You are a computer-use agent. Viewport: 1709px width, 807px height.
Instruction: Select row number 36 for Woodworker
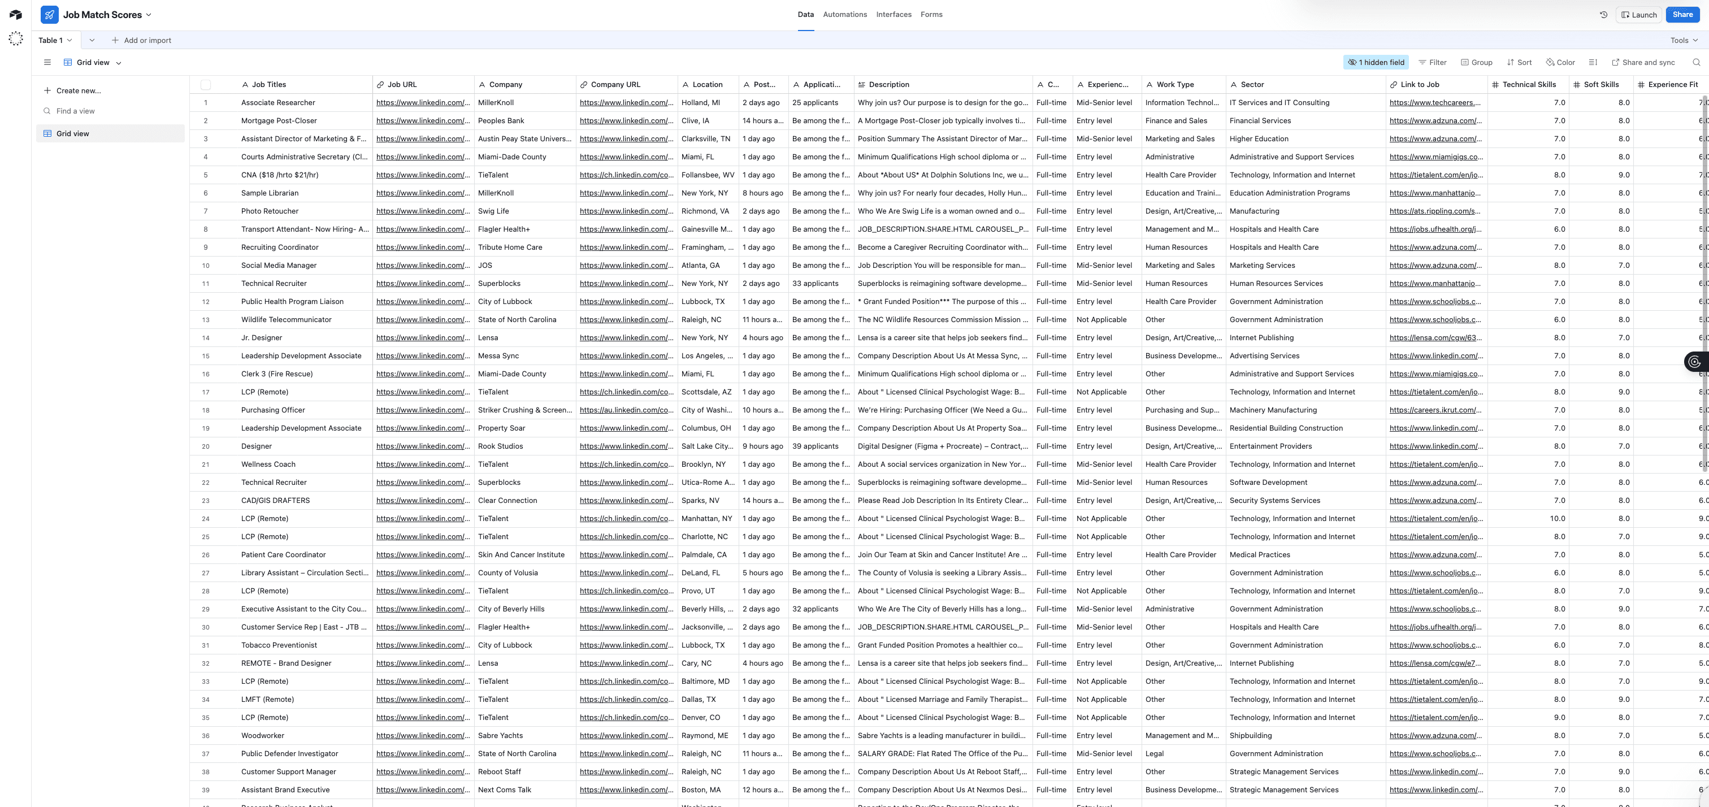[206, 736]
